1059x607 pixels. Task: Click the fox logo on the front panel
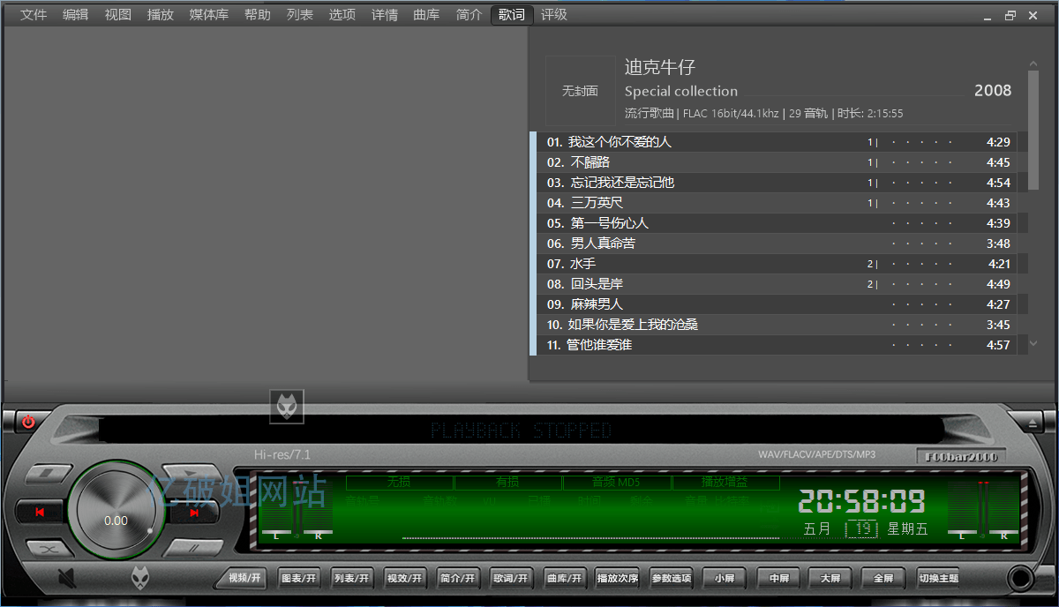coord(141,578)
